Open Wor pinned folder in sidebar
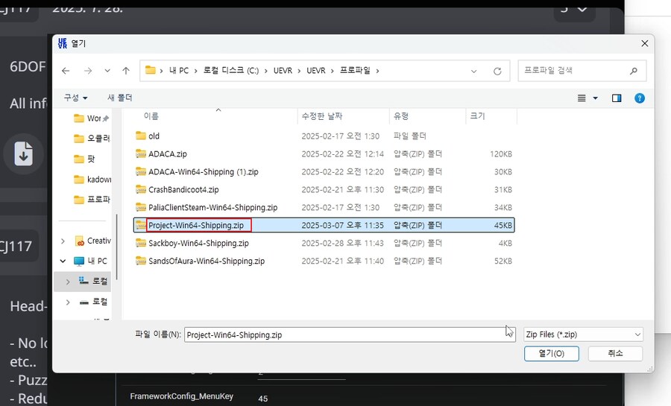 (91, 118)
